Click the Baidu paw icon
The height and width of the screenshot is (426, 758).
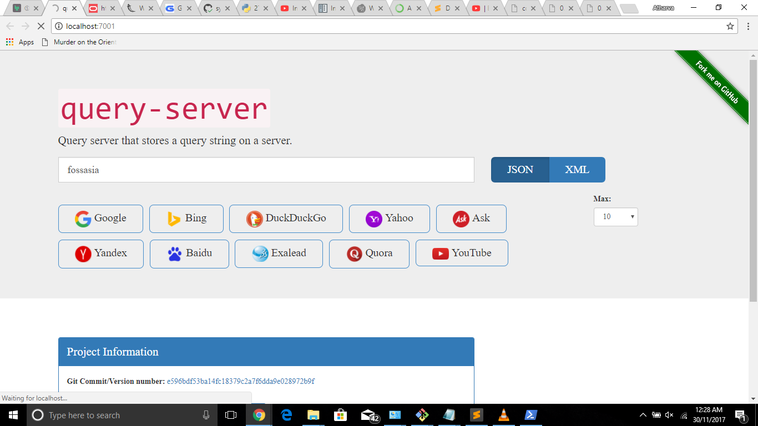[x=175, y=254]
